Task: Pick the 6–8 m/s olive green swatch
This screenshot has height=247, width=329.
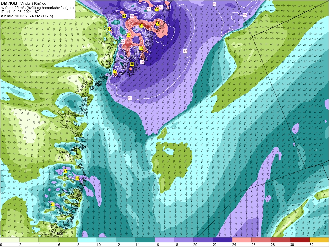Action: (68, 240)
